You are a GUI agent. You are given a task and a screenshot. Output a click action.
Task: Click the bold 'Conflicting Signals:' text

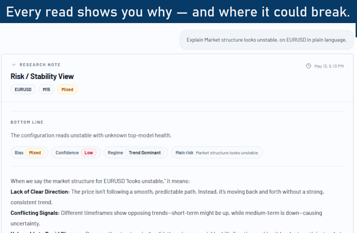(x=35, y=213)
